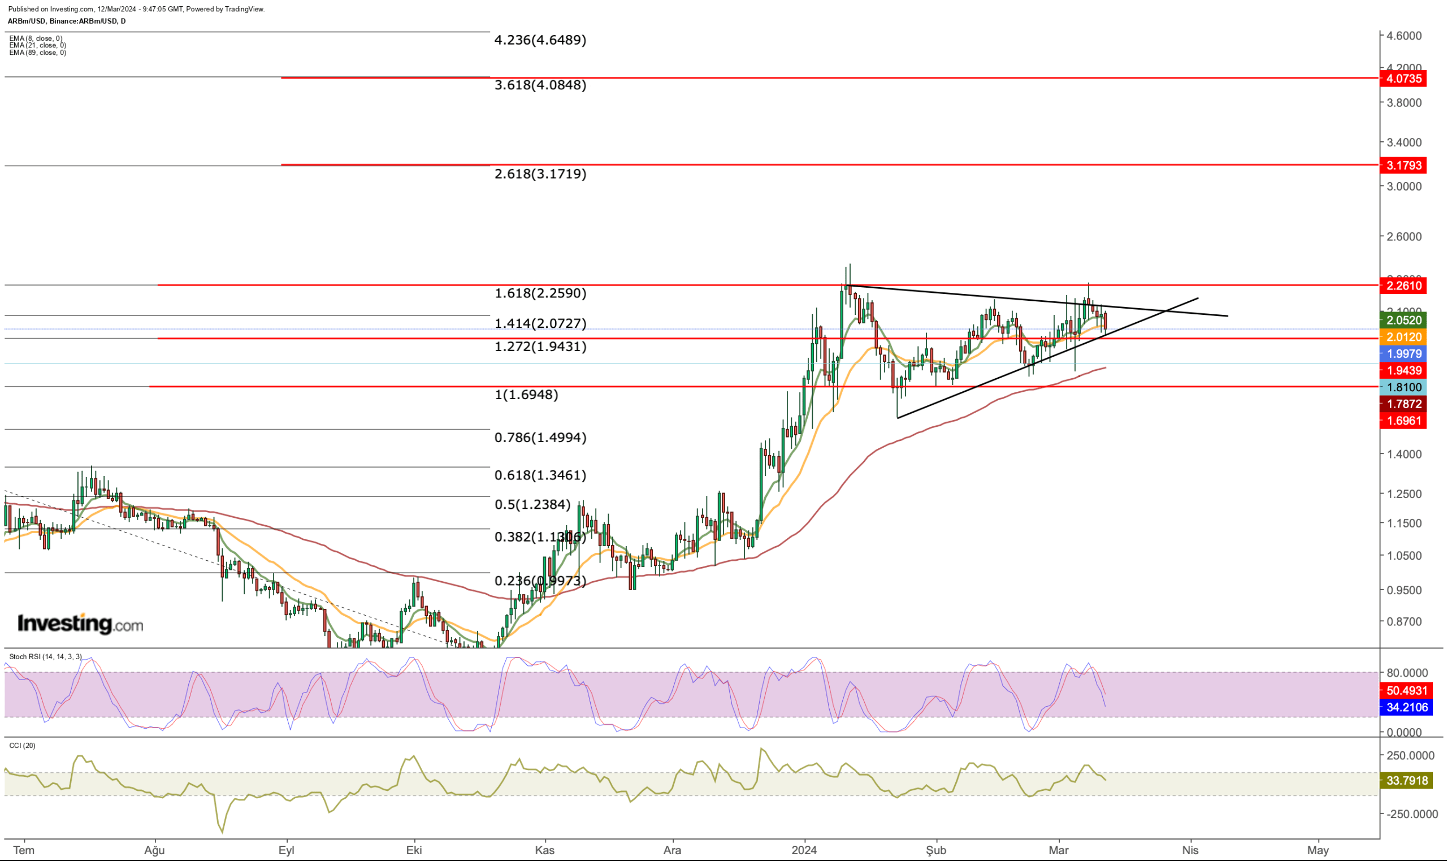Select the red 1.6961 price tag
Viewport: 1447px width, 861px height.
[x=1403, y=421]
